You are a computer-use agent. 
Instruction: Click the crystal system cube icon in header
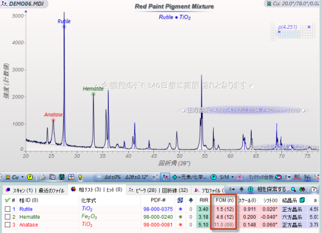pyautogui.click(x=302, y=200)
